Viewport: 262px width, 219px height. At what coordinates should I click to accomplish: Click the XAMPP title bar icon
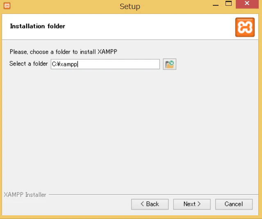pos(7,6)
